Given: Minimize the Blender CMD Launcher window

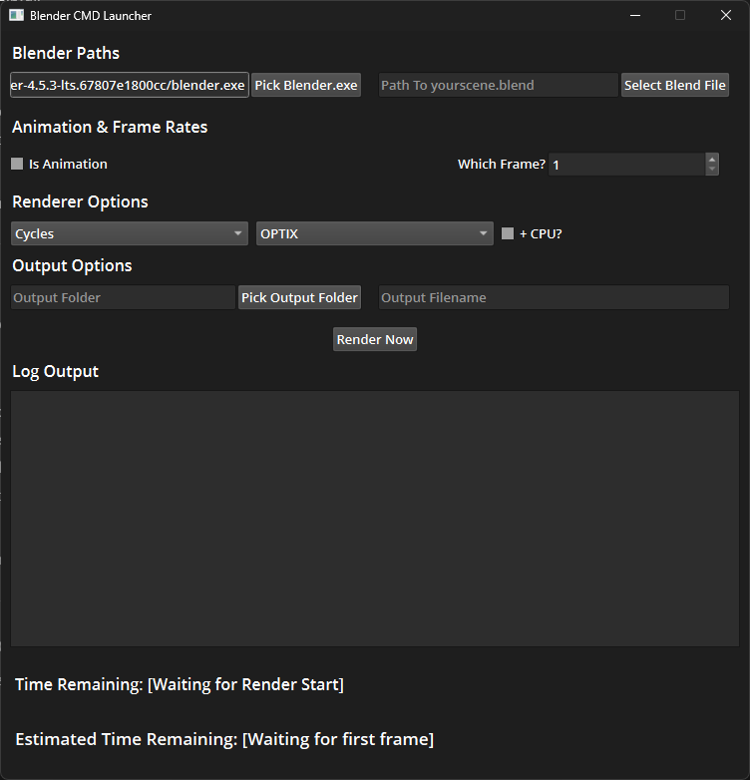Looking at the screenshot, I should [x=635, y=15].
